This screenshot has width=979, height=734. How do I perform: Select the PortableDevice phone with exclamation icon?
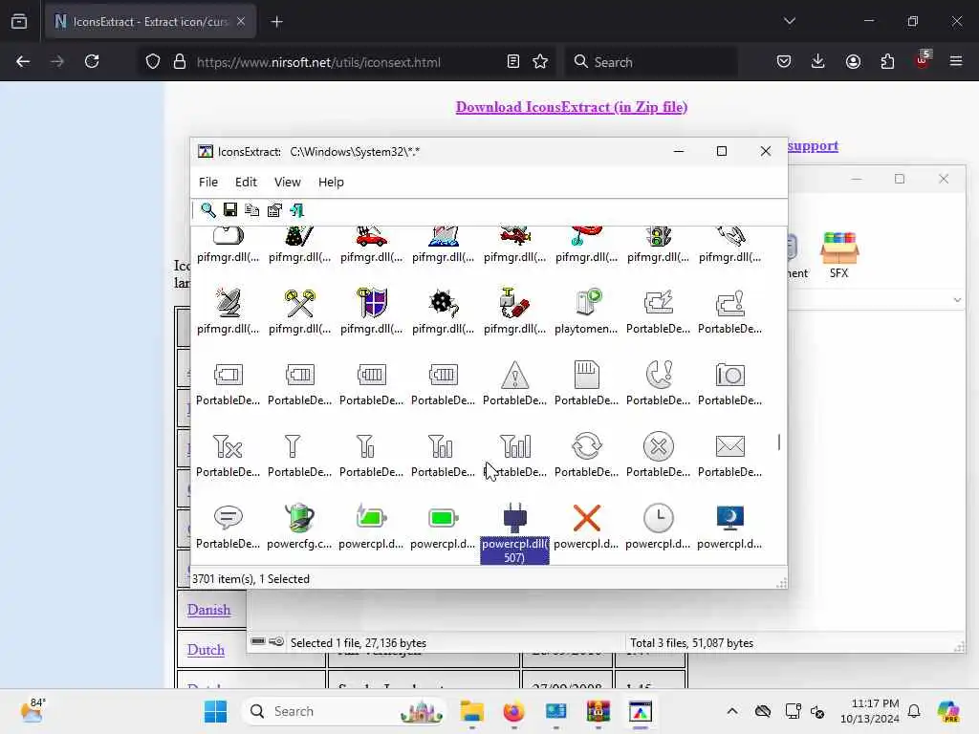(659, 375)
